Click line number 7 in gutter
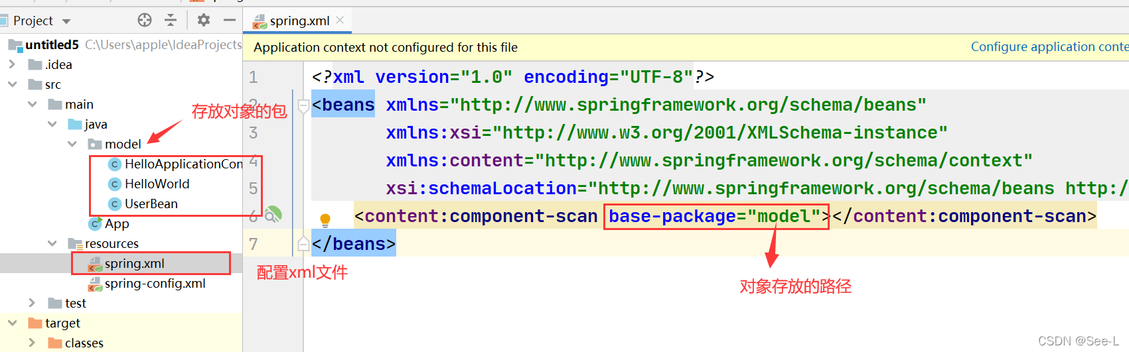This screenshot has width=1129, height=352. point(254,244)
